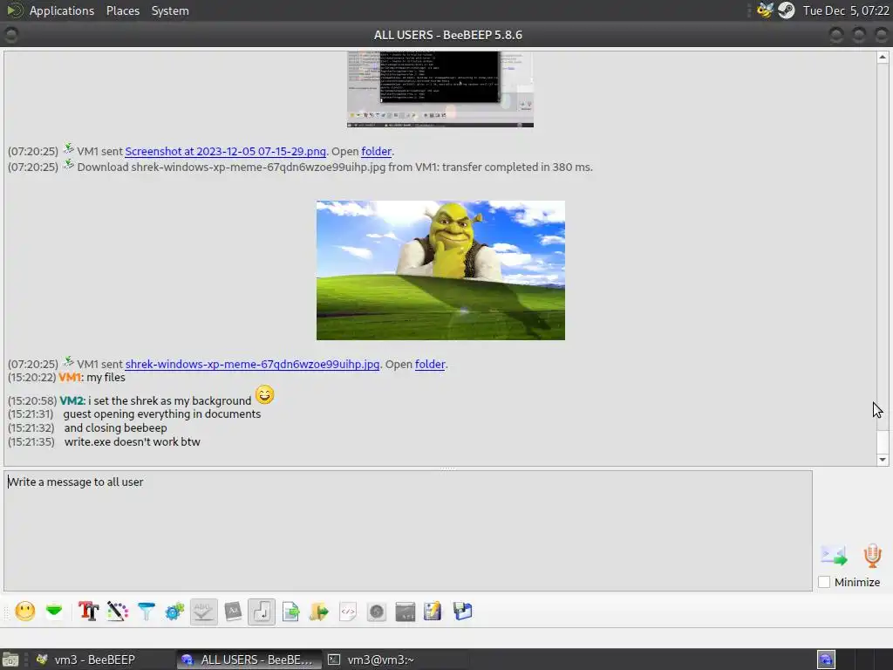Click the BeeBEEP bee tray icon
The width and height of the screenshot is (893, 670).
pyautogui.click(x=765, y=10)
